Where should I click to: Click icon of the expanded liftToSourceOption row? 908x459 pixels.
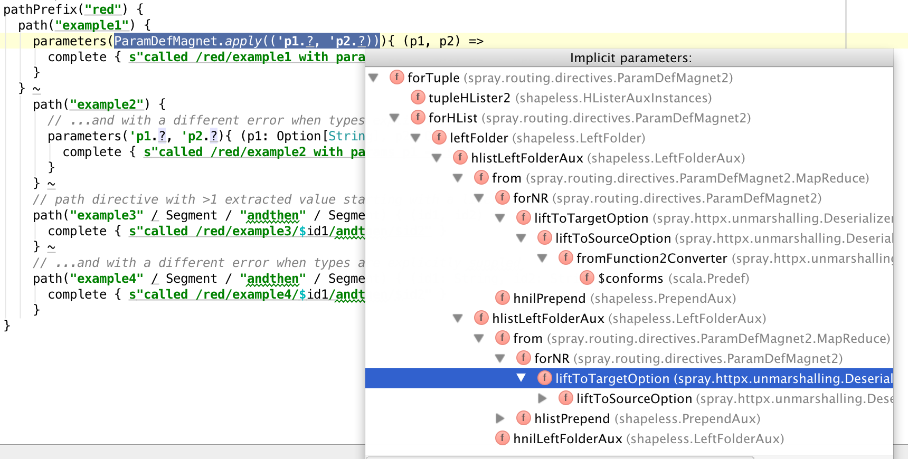[x=545, y=237]
